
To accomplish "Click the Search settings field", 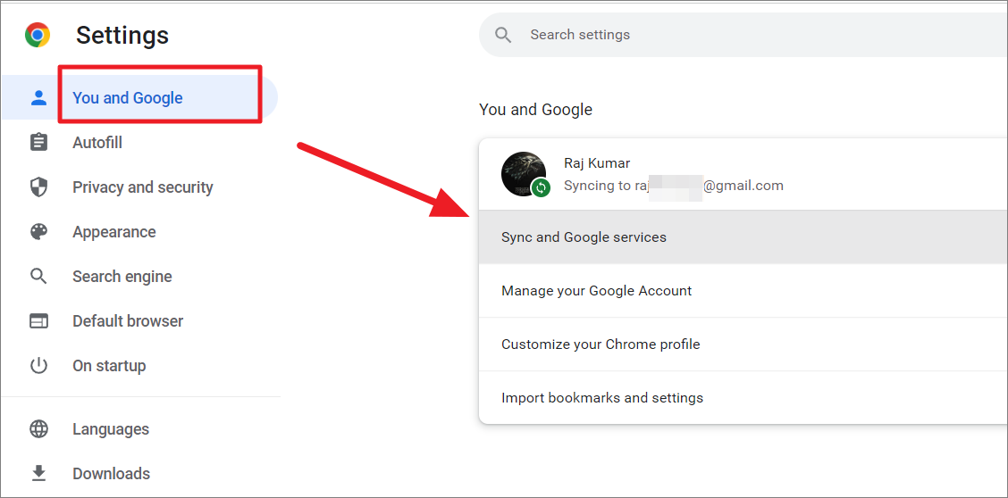I will tap(743, 35).
